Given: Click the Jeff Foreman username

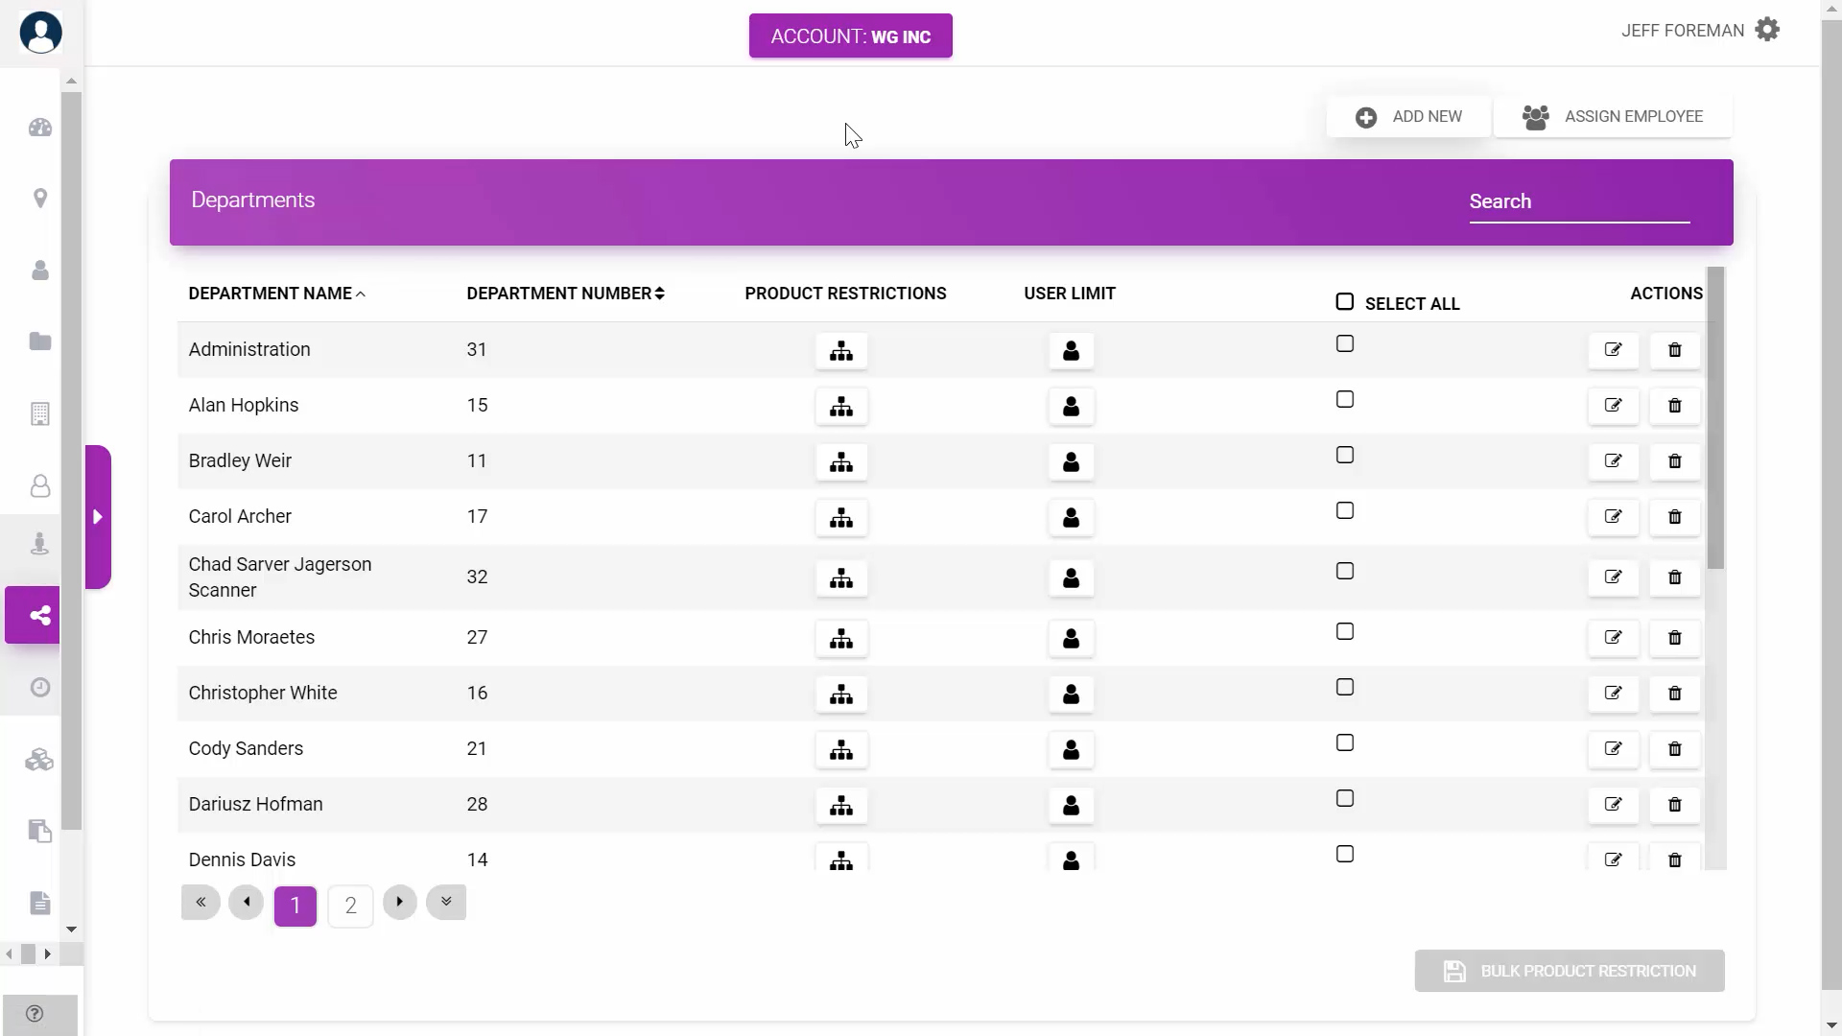Looking at the screenshot, I should (1683, 31).
